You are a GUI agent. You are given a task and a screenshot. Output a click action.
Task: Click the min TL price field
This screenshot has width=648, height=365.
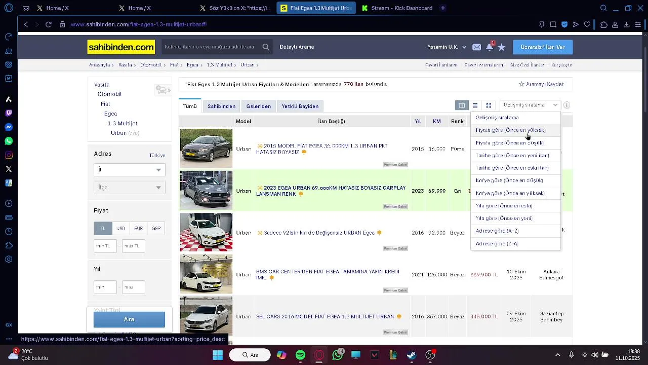pos(105,246)
